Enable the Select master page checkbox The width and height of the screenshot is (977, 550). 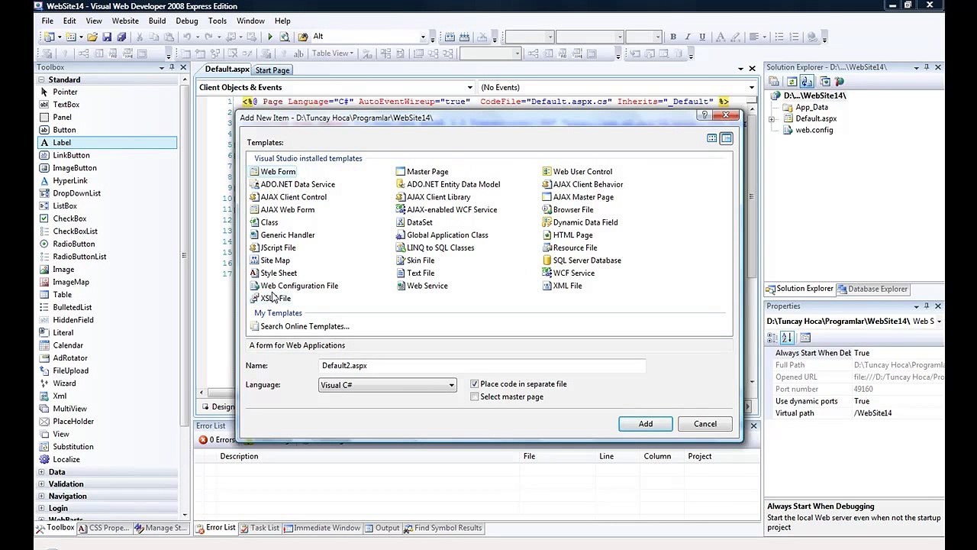[475, 397]
